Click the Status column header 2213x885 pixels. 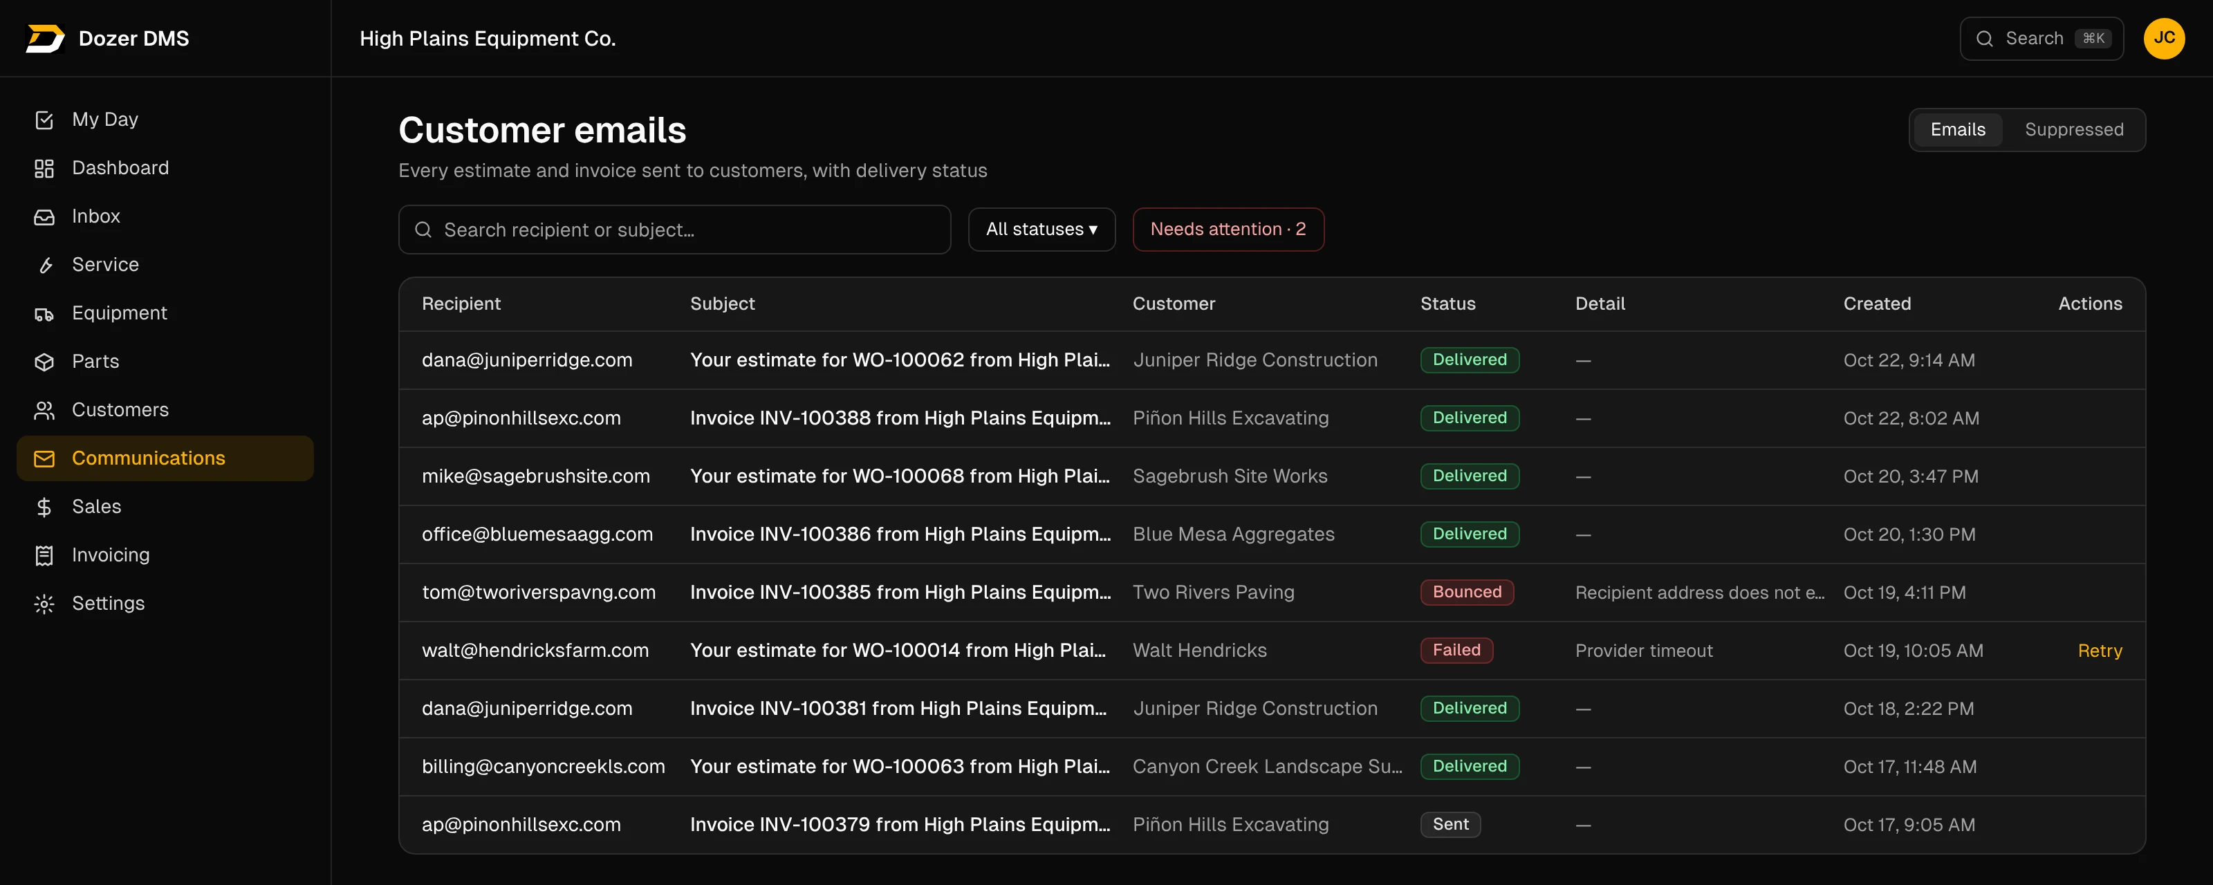pyautogui.click(x=1447, y=304)
